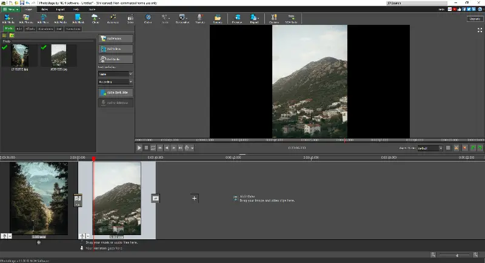Click the transition icon after mountain slide
Viewport: 485px width, 263px height.
click(155, 198)
